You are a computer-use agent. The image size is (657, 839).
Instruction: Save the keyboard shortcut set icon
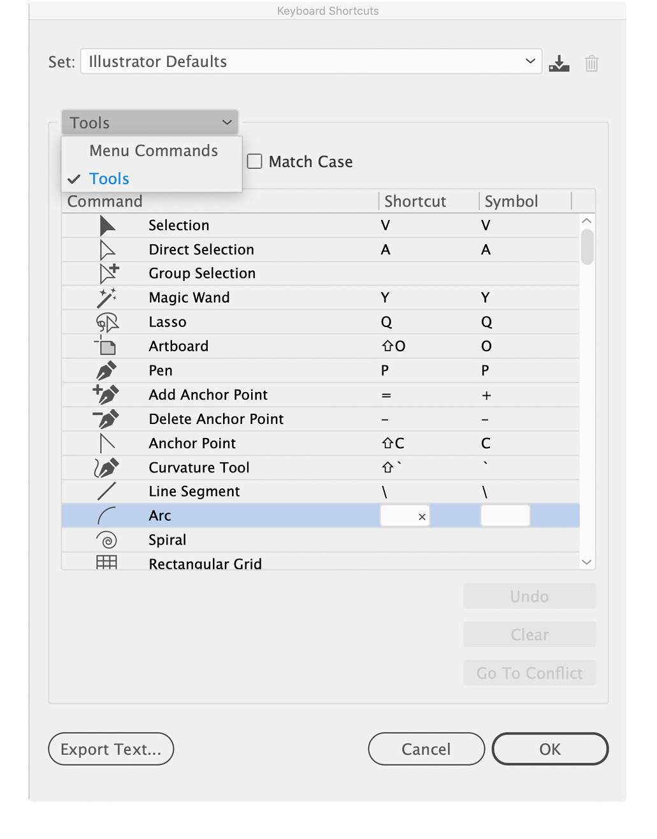click(559, 63)
